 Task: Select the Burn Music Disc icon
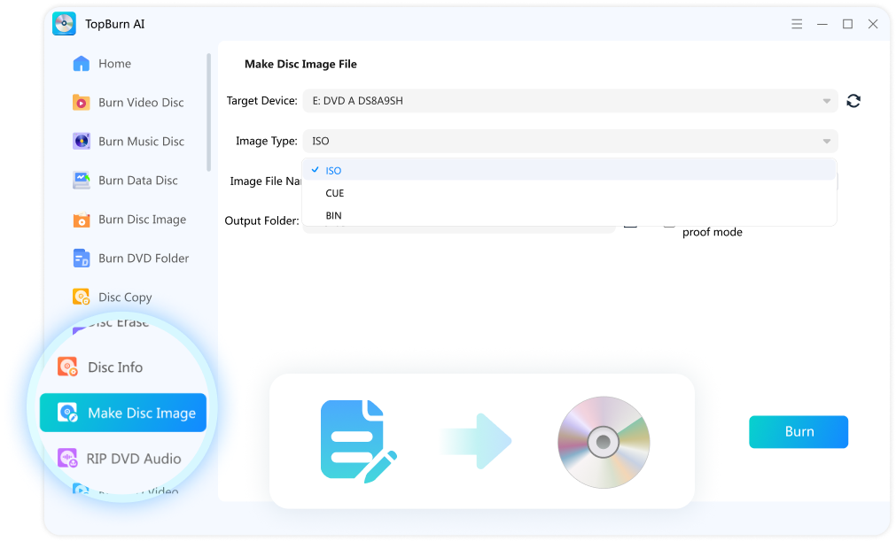82,142
